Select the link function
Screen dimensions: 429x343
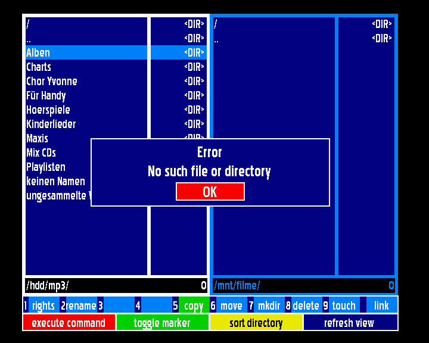[x=381, y=305]
